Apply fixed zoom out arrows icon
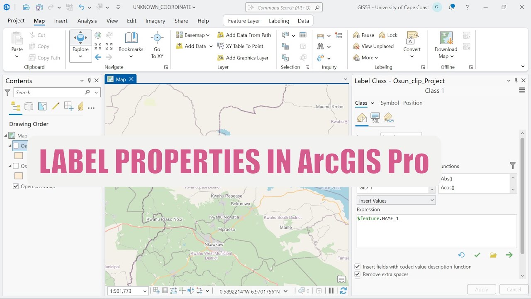 point(109,46)
